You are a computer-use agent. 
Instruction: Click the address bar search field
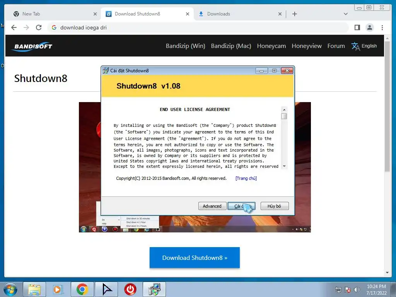(x=198, y=27)
